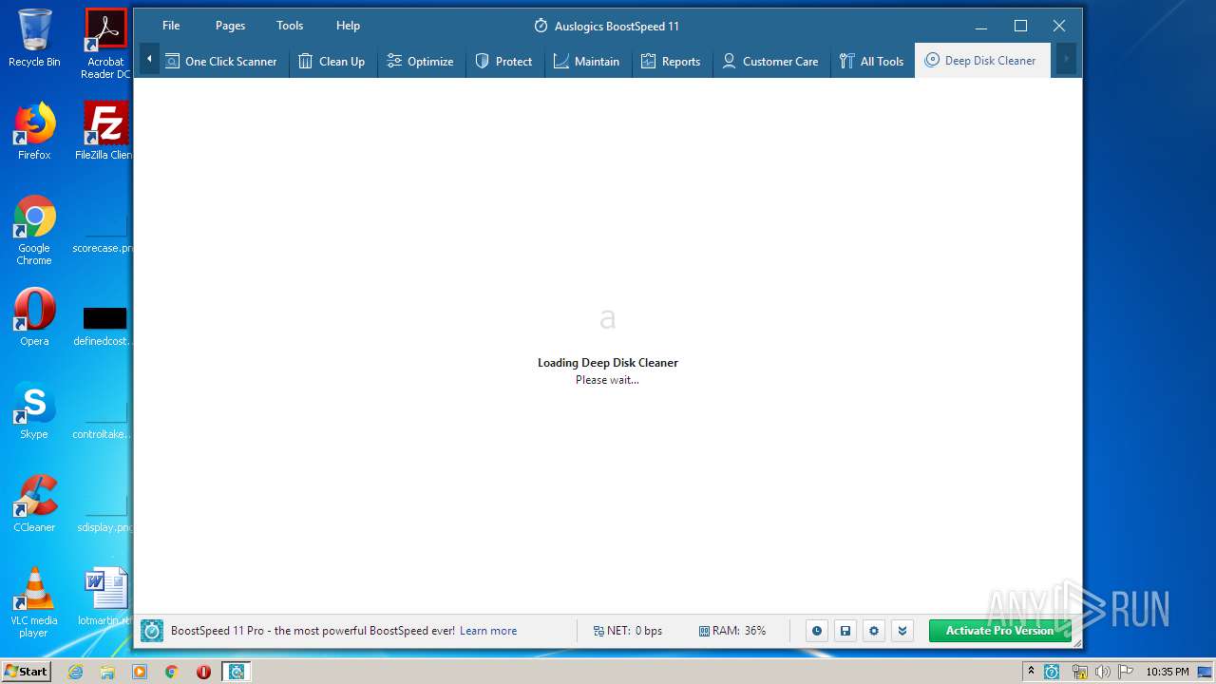Open media player taskbar icon

pos(140,672)
